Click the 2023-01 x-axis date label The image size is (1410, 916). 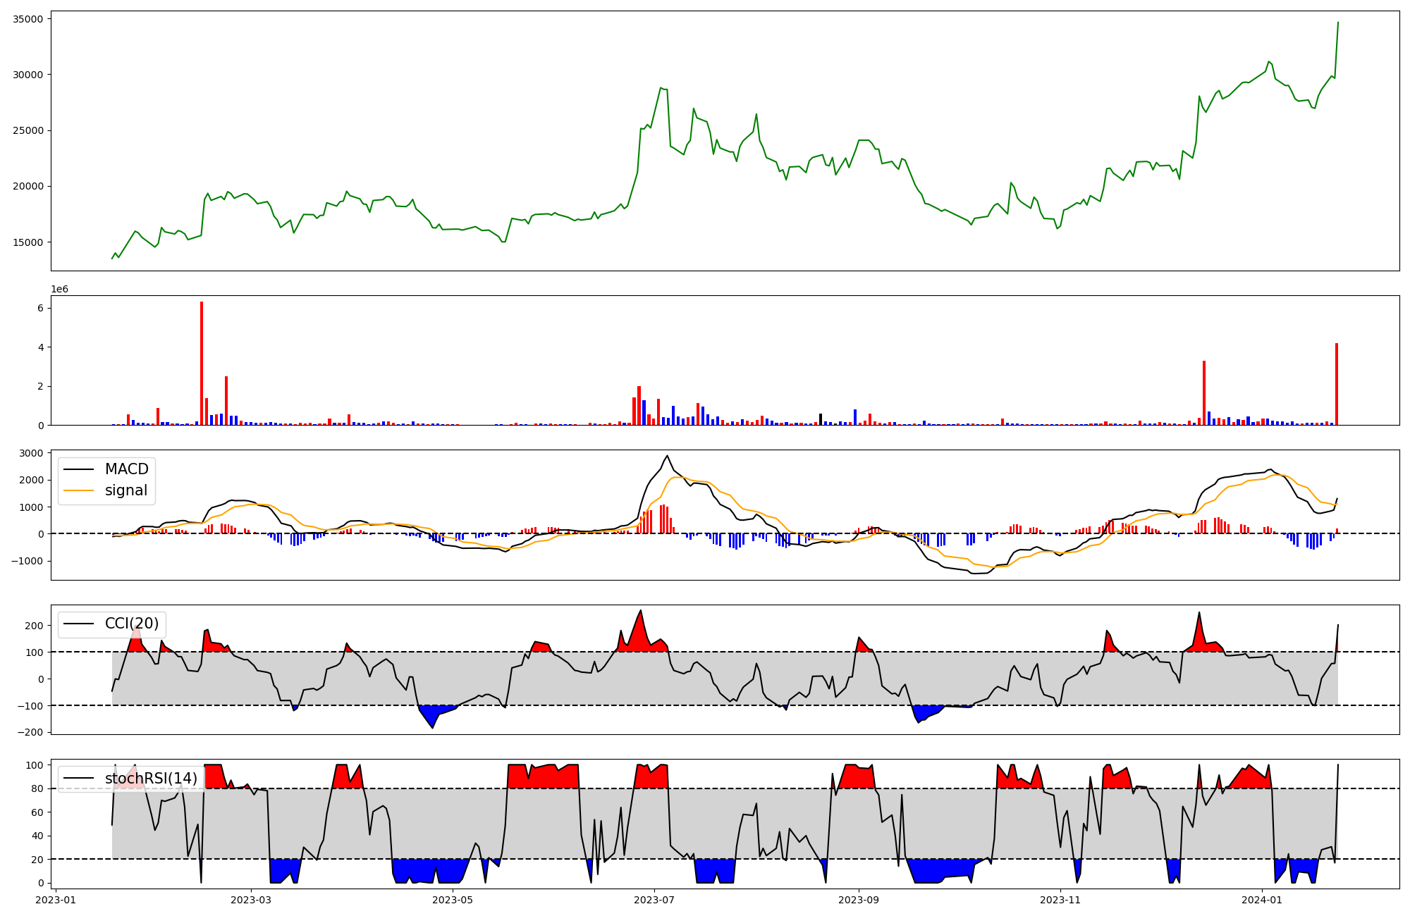pos(56,899)
